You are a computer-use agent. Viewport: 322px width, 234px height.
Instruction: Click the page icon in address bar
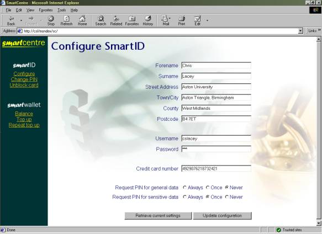pos(20,31)
